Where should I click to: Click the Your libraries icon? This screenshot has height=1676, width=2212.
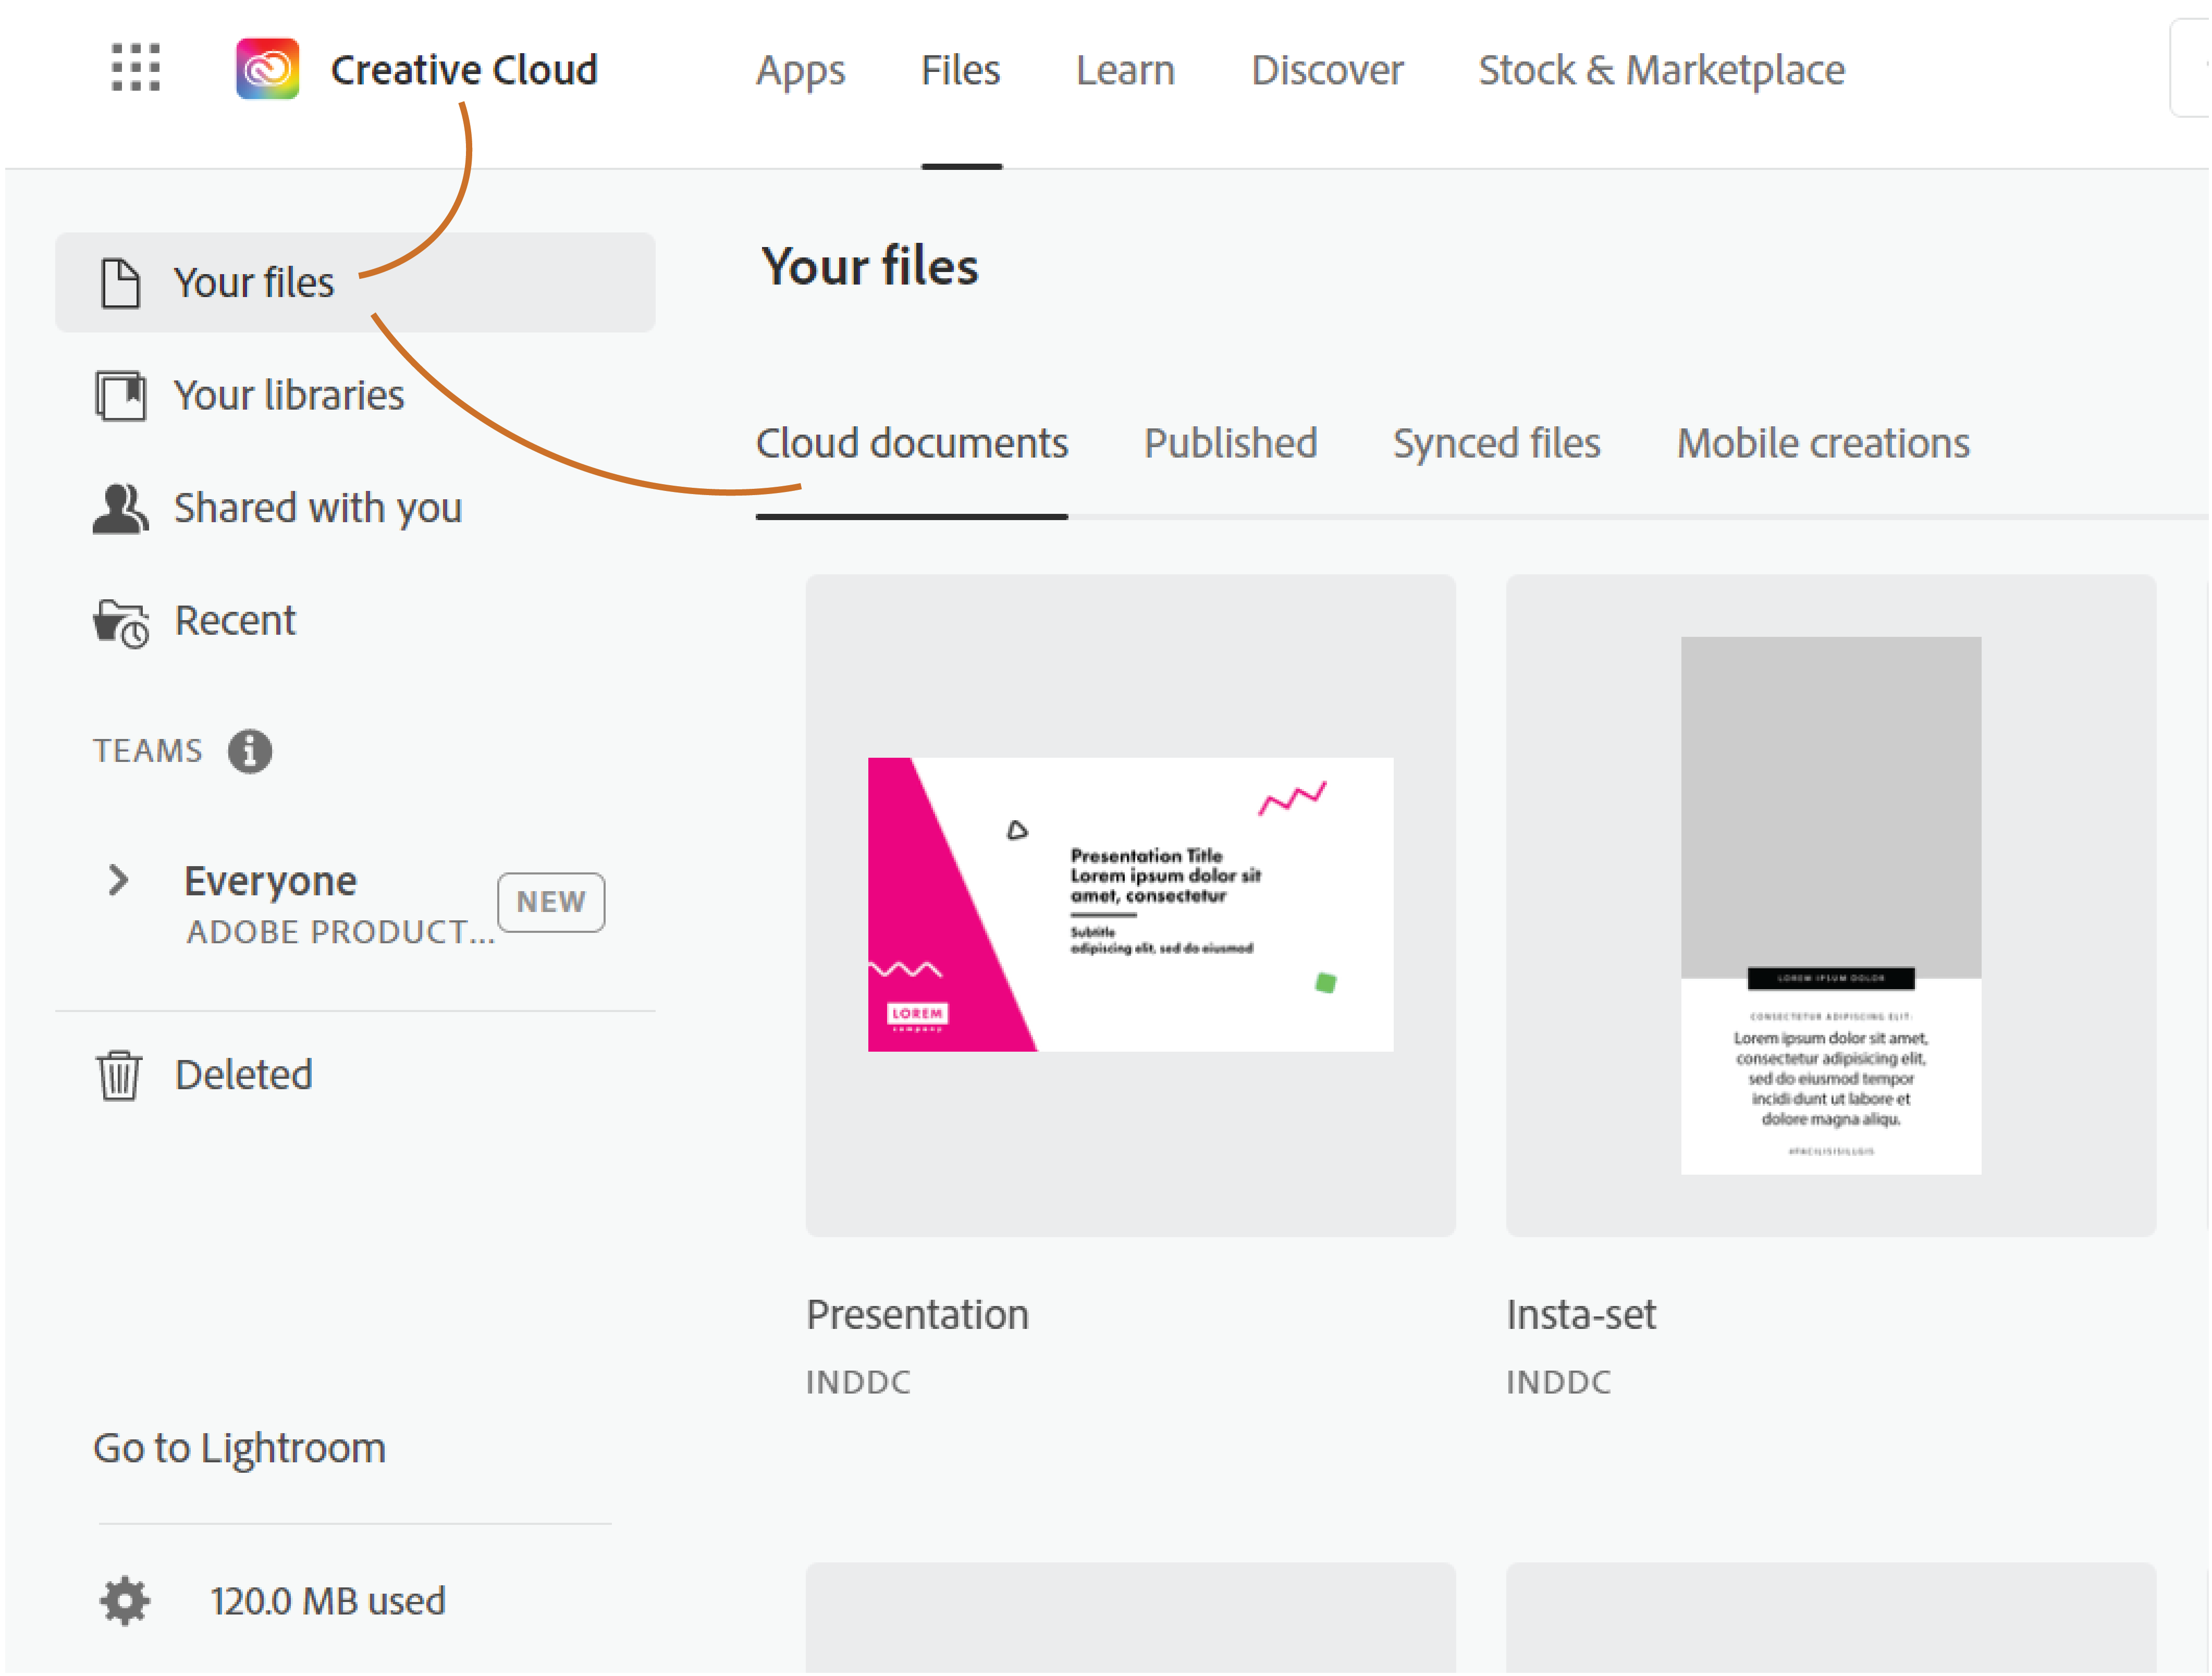pos(120,396)
